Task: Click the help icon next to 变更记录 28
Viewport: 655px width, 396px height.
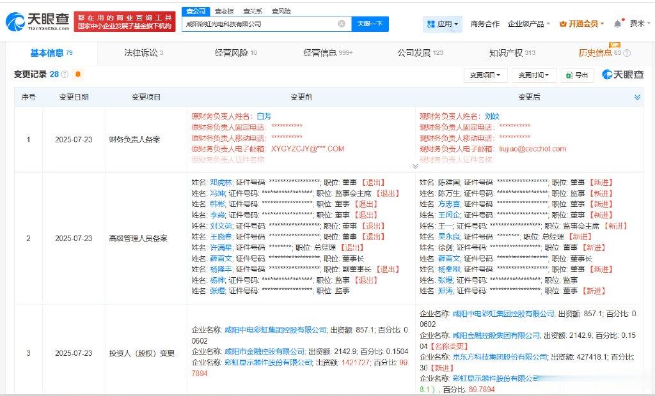Action: click(65, 74)
